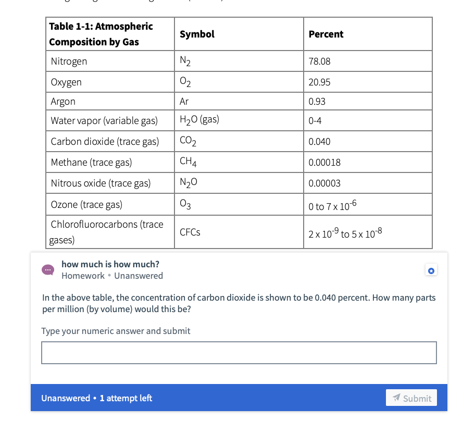Click the 'Unanswered' status label
The width and height of the screenshot is (475, 421).
click(x=138, y=276)
